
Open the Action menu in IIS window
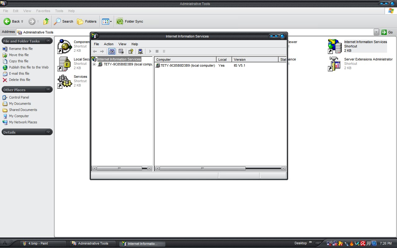click(109, 44)
